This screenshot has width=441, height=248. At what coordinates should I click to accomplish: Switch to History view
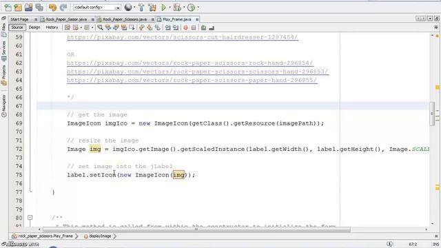[x=52, y=28]
